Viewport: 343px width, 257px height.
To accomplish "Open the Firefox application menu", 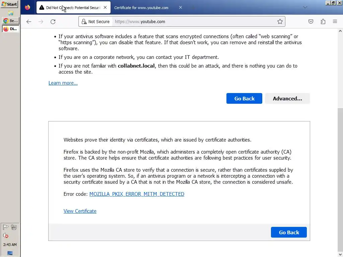I will (x=335, y=21).
